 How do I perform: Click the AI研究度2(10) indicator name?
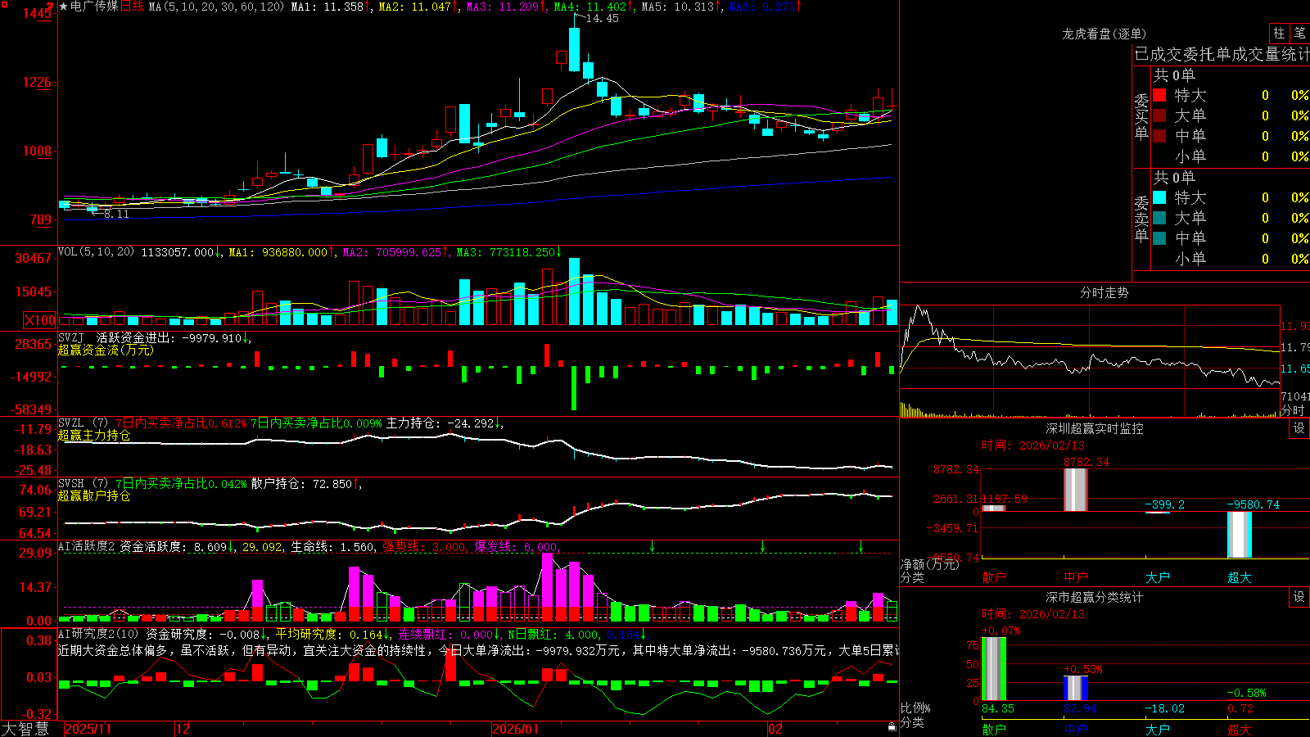pyautogui.click(x=98, y=634)
